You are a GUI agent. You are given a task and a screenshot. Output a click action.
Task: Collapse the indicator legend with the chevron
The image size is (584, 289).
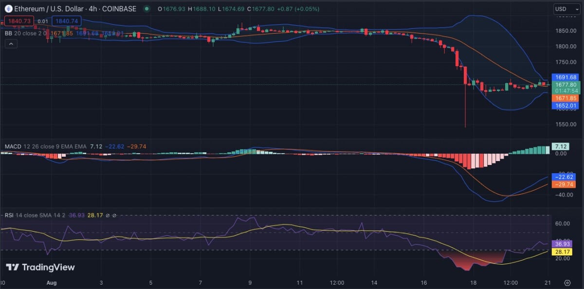(x=11, y=44)
